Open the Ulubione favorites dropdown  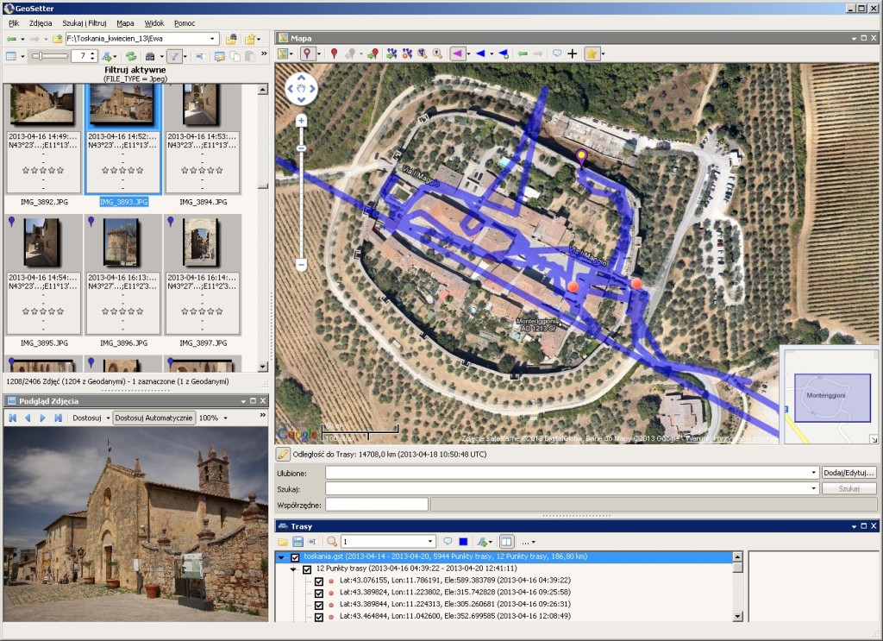pyautogui.click(x=815, y=473)
